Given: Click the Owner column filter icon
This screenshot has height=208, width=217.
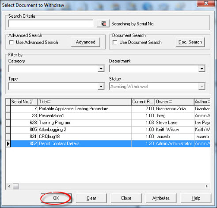Looking at the screenshot, I should click(170, 102).
